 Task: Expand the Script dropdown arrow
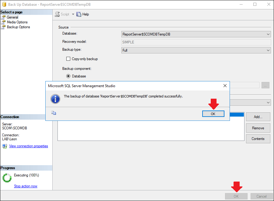coord(73,14)
